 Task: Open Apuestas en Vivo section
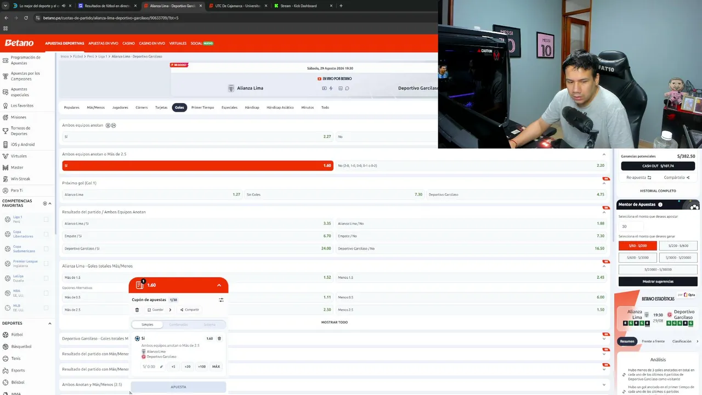(x=103, y=43)
